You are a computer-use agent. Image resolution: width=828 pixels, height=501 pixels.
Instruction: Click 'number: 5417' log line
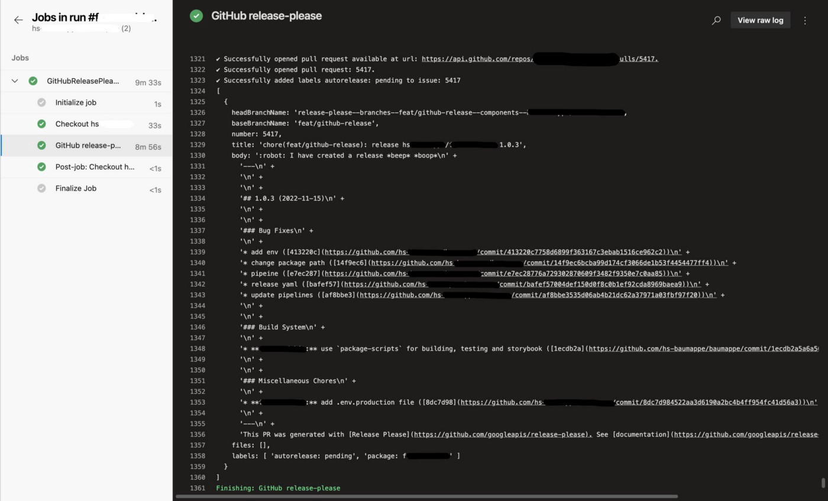[257, 134]
